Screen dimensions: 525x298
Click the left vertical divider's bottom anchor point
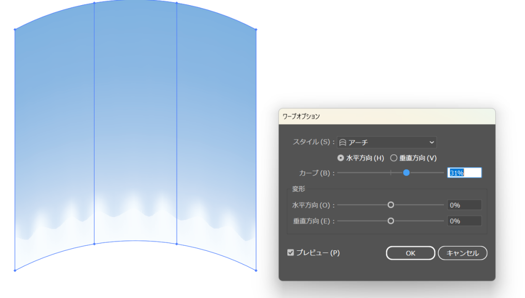94,244
